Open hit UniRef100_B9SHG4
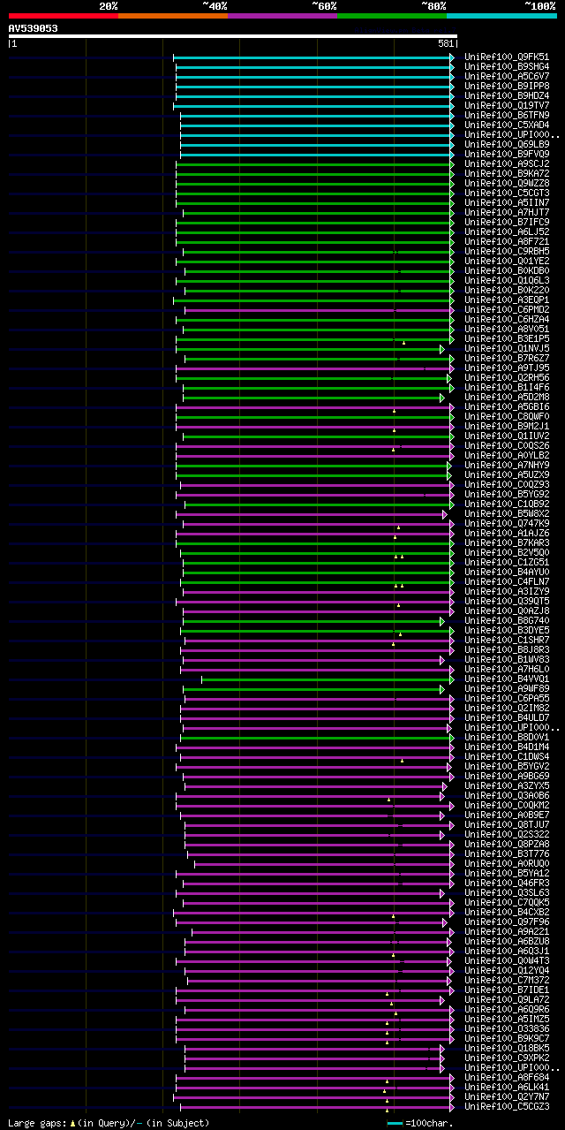 [507, 66]
